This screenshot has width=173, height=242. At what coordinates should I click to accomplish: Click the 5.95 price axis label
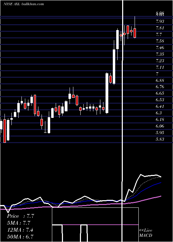coord(160,133)
